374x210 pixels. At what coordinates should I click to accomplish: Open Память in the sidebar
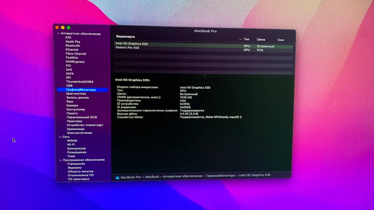point(72,113)
